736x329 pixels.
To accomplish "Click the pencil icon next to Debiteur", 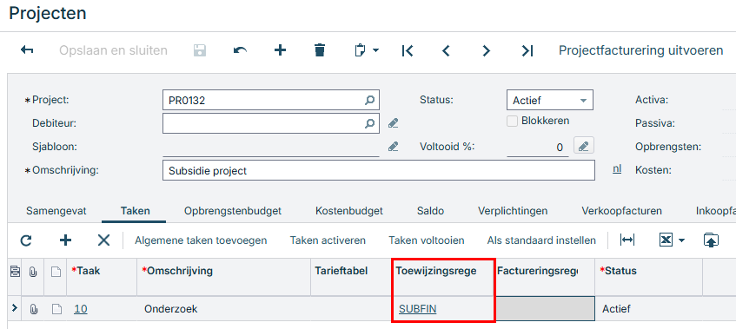I will 394,123.
